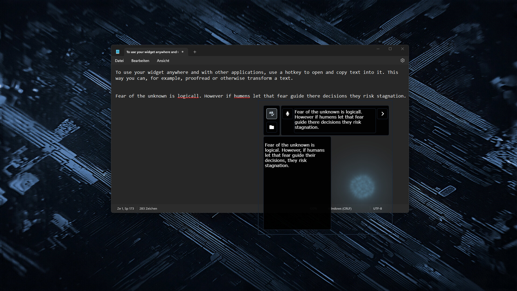The image size is (517, 291).
Task: Expand the widget with the right chevron arrow
Action: [382, 113]
